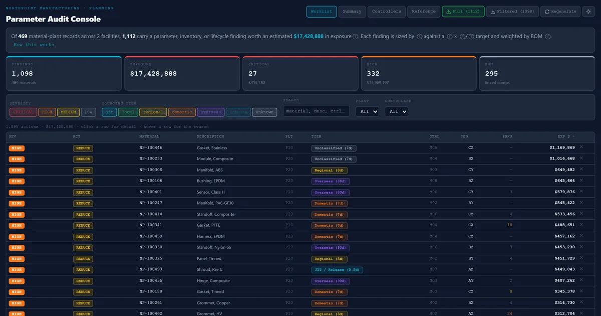Sort by the #SKU column header

507,136
